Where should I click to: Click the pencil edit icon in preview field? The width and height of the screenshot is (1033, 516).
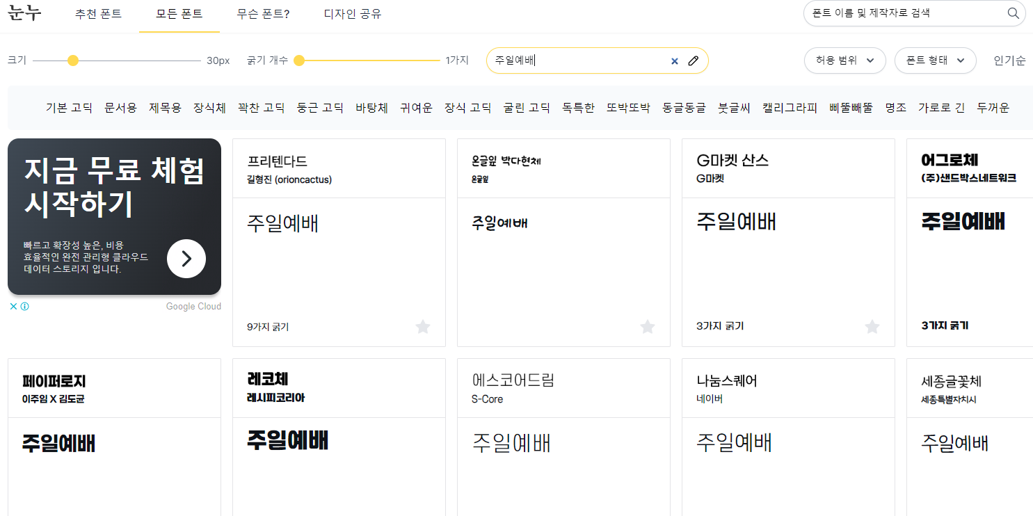(x=693, y=61)
